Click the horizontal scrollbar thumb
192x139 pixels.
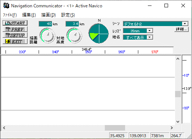115,128
